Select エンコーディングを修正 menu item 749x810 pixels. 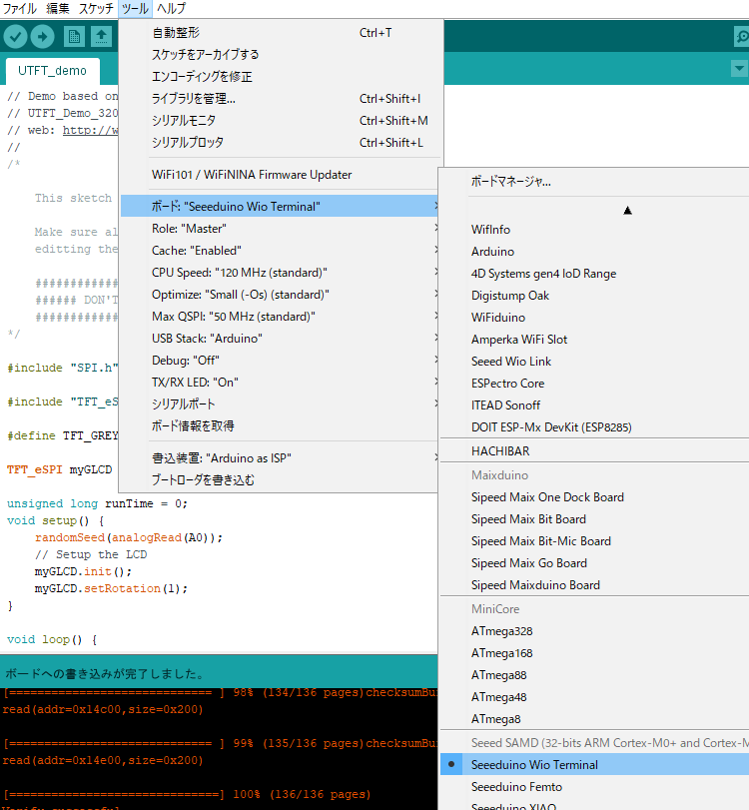pos(282,77)
